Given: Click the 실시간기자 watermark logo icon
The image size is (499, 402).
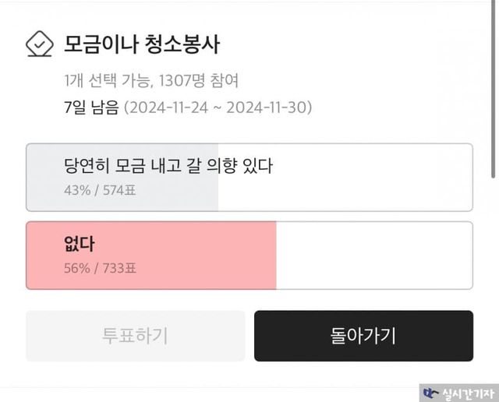Looking at the screenshot, I should 430,393.
